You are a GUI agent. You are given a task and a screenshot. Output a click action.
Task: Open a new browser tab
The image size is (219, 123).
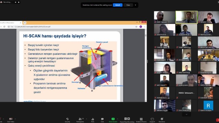click(x=25, y=23)
